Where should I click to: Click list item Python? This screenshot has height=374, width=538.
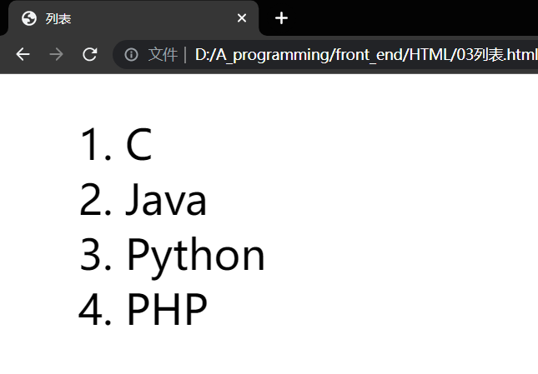point(196,257)
